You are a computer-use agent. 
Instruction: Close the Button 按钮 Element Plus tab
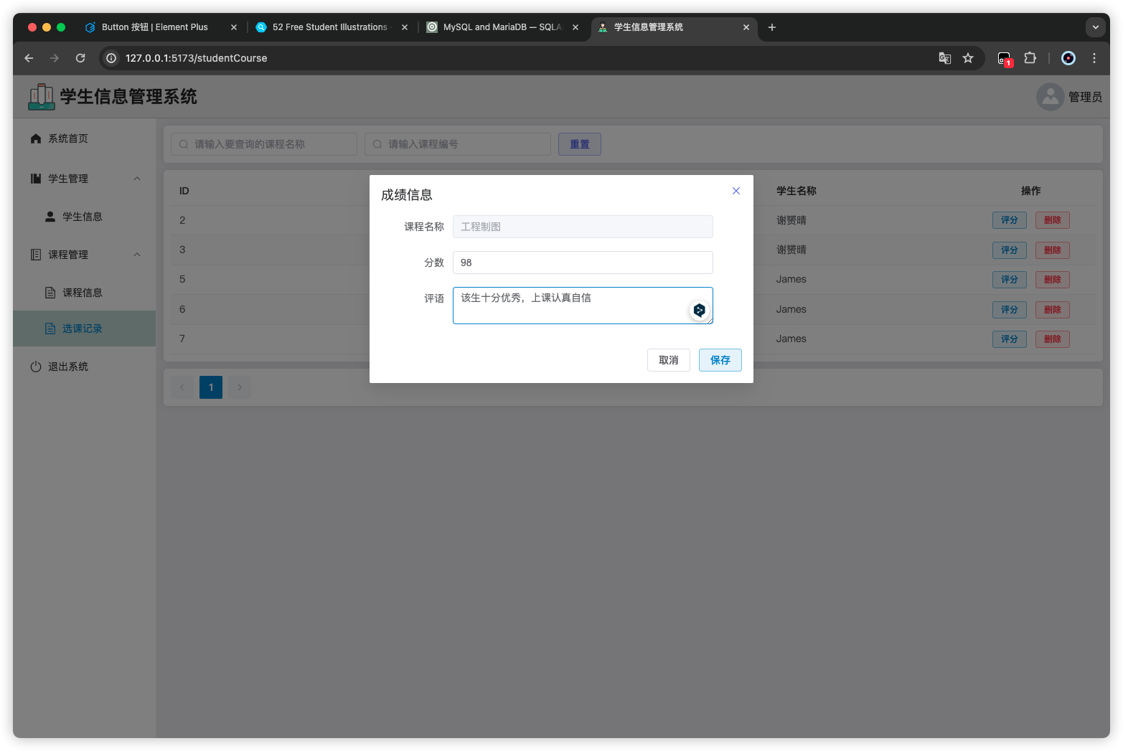[234, 27]
